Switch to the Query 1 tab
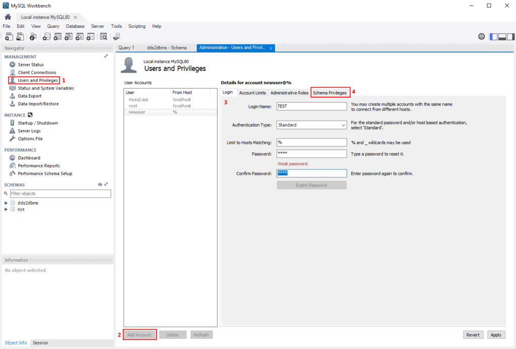This screenshot has height=349, width=516. coord(126,48)
